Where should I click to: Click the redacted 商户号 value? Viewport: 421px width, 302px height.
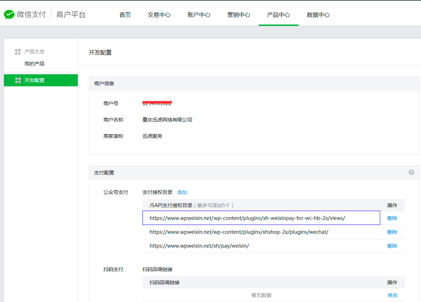click(x=157, y=103)
